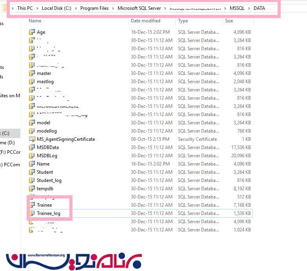Click the DATA breadcrumb segment
The width and height of the screenshot is (307, 271).
coord(259,8)
